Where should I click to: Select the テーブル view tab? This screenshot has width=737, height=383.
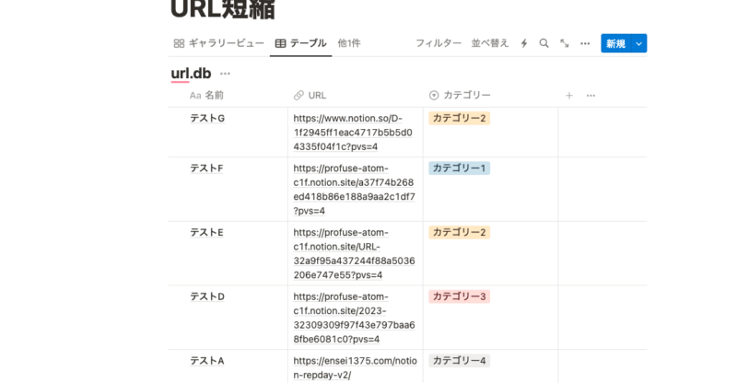pyautogui.click(x=301, y=43)
